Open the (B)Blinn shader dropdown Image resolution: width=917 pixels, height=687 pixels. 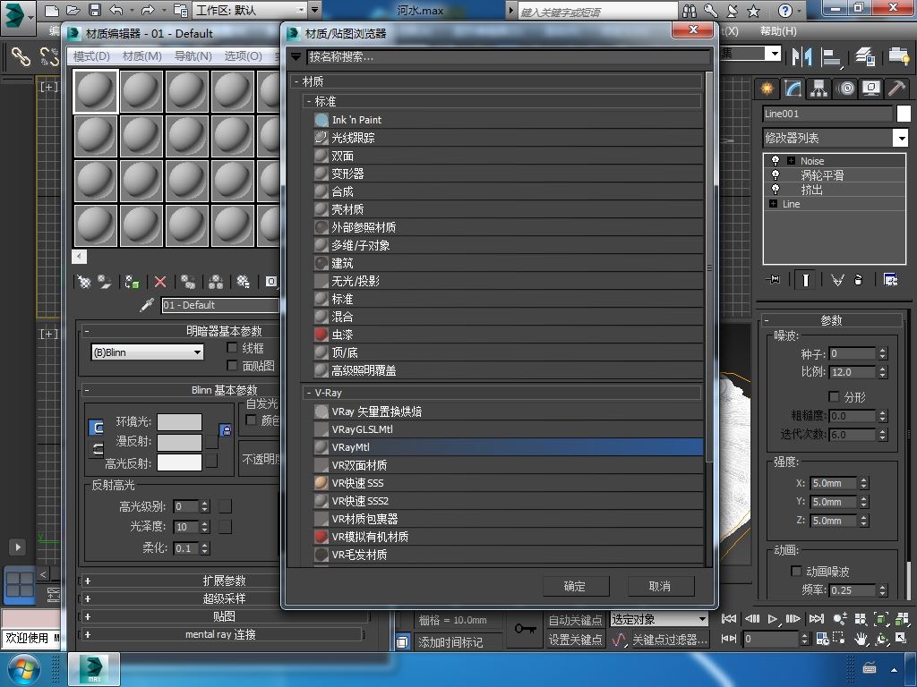coord(148,352)
